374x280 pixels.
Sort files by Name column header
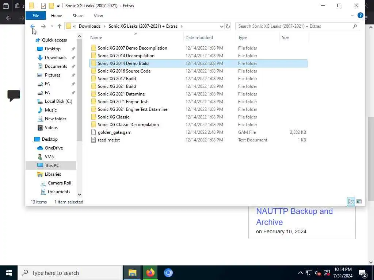(x=96, y=38)
